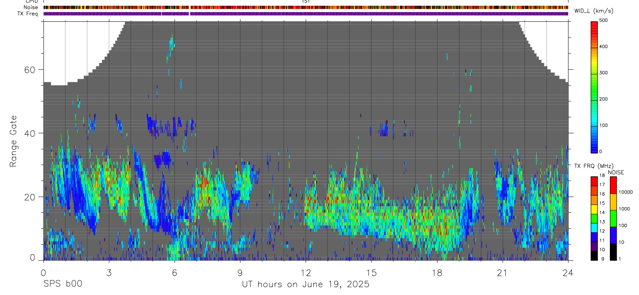639x295 pixels.
Task: Click the 100 label on width colorbar
Action: coord(604,125)
